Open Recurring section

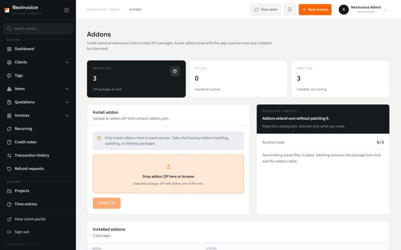pyautogui.click(x=38, y=129)
